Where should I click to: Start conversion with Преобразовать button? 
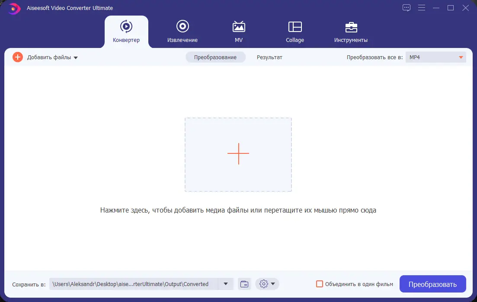tap(432, 284)
